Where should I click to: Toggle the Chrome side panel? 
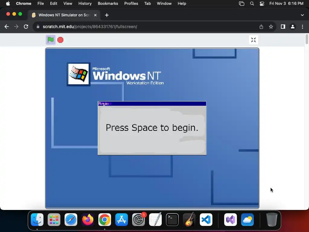[x=283, y=27]
